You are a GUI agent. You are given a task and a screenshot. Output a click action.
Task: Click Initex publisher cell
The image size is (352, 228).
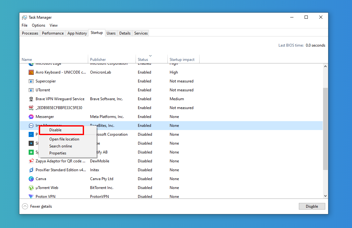[x=95, y=170]
